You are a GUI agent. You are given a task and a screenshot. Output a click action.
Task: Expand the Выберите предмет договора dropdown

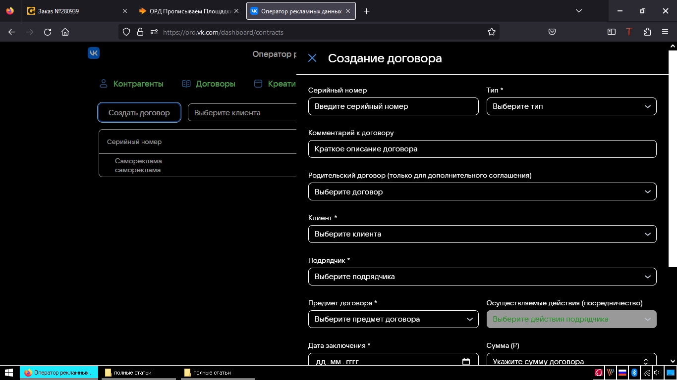(394, 319)
